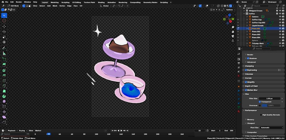Select the Select Box tool

coord(4,15)
